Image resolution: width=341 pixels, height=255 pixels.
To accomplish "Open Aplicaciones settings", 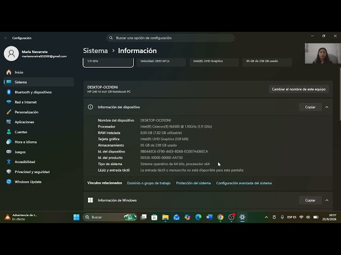I will tap(39, 122).
